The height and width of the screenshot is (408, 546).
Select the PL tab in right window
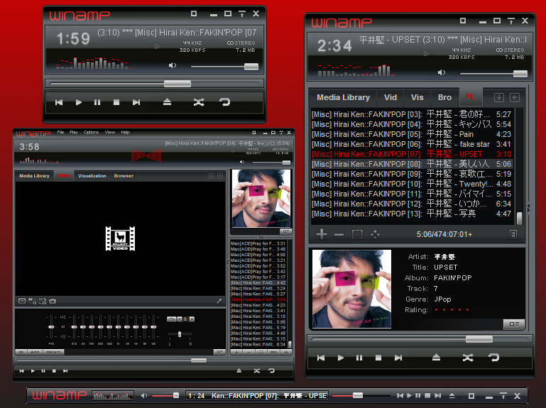point(471,97)
